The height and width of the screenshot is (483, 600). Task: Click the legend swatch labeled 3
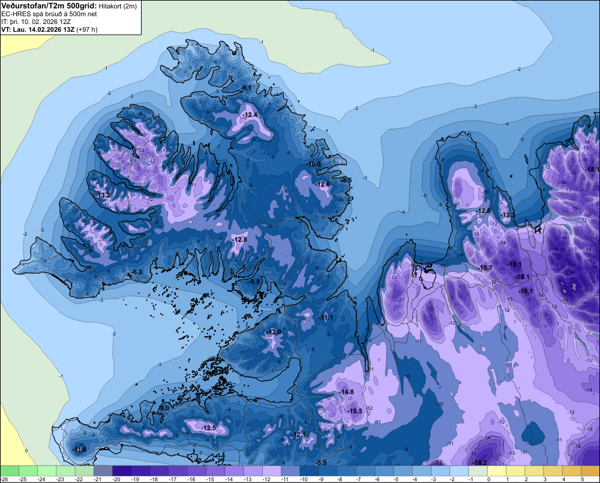tap(553, 470)
